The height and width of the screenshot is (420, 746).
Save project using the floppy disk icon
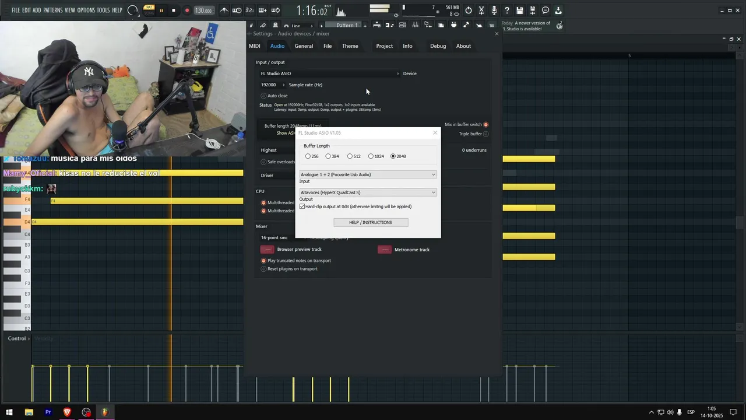(519, 10)
